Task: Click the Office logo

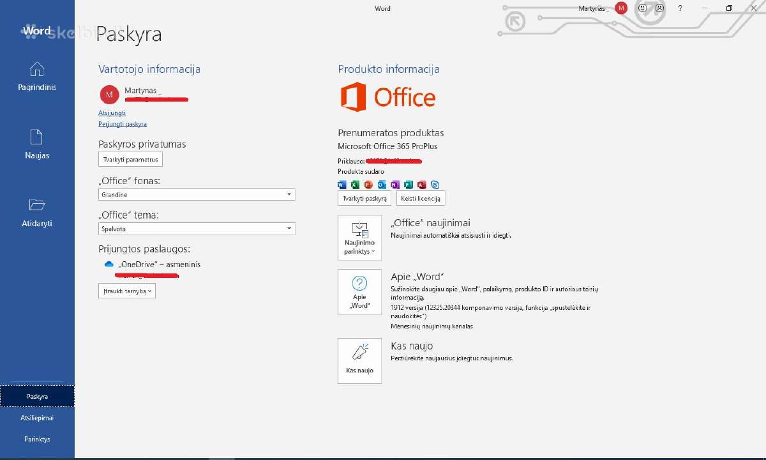Action: point(388,97)
